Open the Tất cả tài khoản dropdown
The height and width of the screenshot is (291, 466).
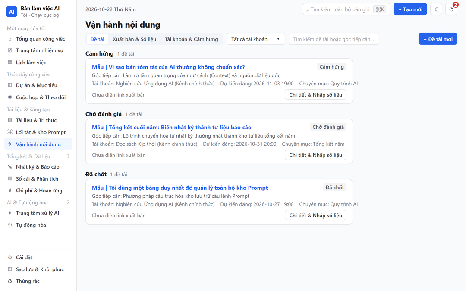(255, 39)
